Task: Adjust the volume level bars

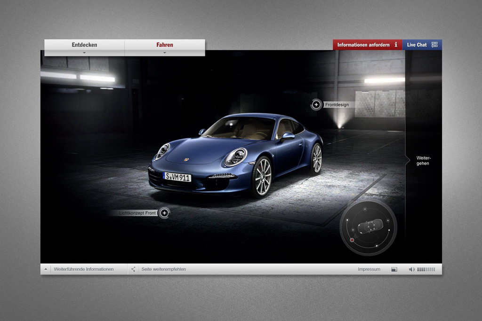Action: (426, 269)
